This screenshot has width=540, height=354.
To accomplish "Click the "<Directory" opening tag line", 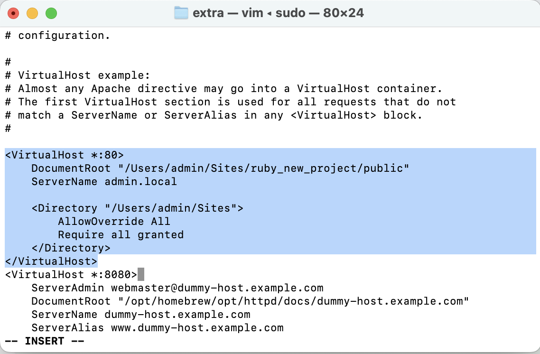I will [138, 208].
